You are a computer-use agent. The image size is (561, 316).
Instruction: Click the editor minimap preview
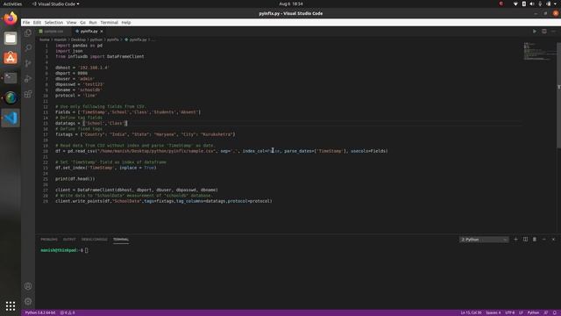coord(539,51)
